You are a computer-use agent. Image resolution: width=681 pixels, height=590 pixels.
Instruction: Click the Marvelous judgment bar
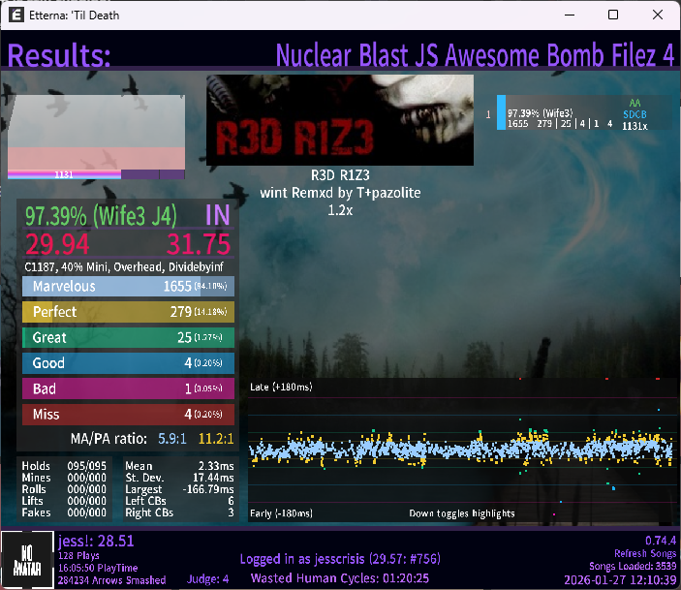[x=128, y=287]
